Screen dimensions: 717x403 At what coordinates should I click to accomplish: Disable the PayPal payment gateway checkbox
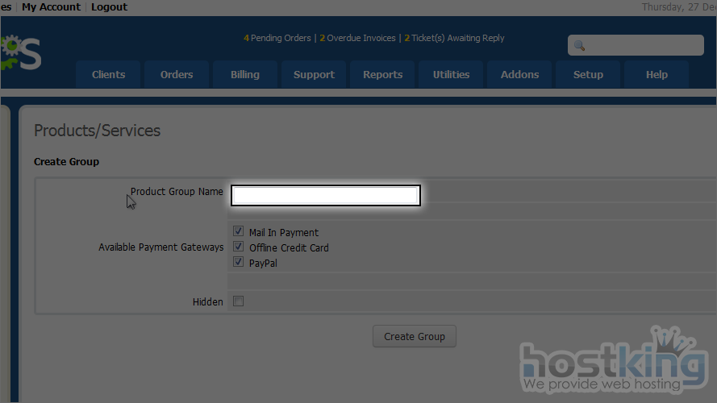(238, 263)
